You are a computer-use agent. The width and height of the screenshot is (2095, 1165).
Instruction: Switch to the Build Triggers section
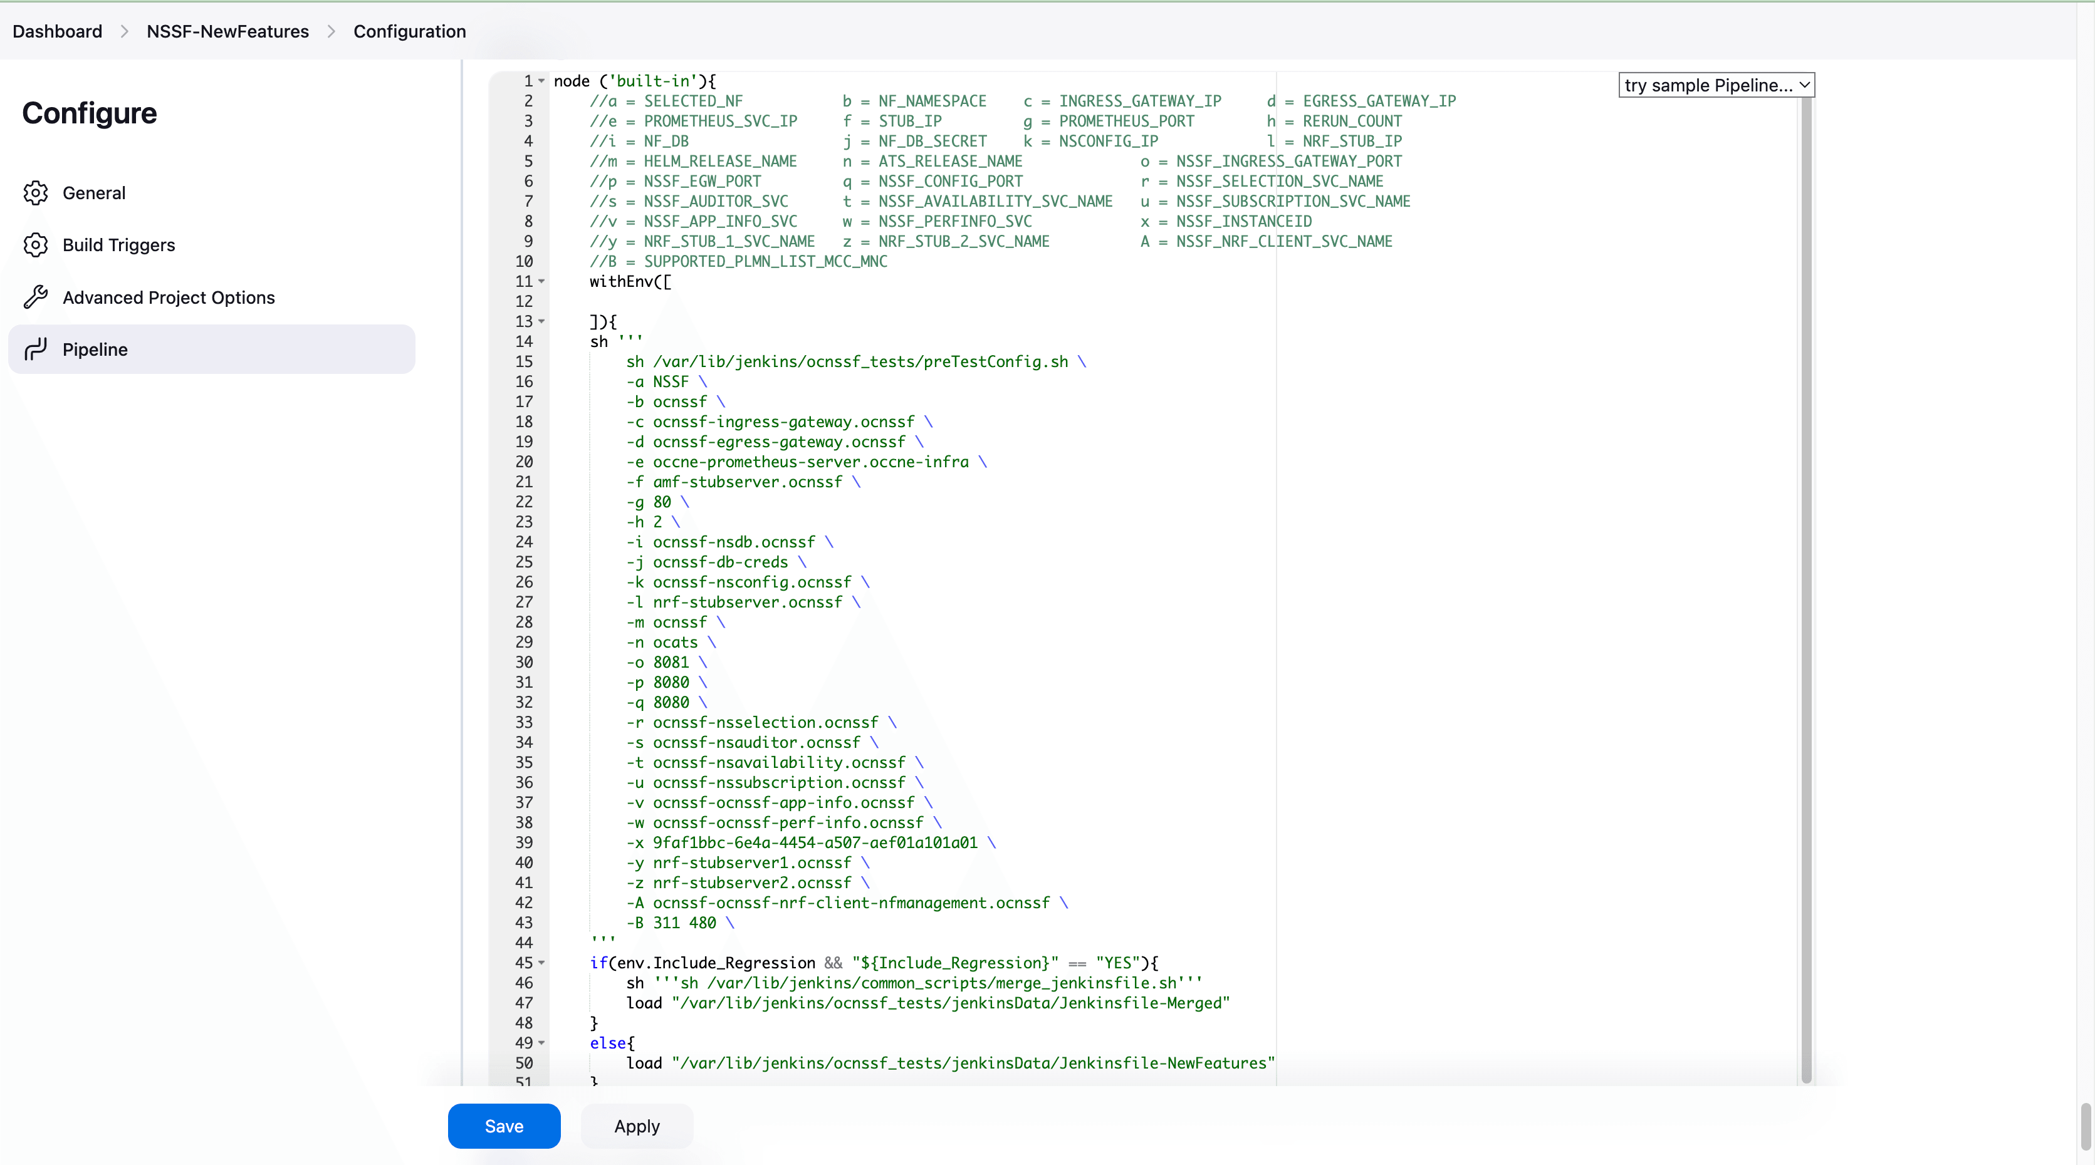[118, 245]
